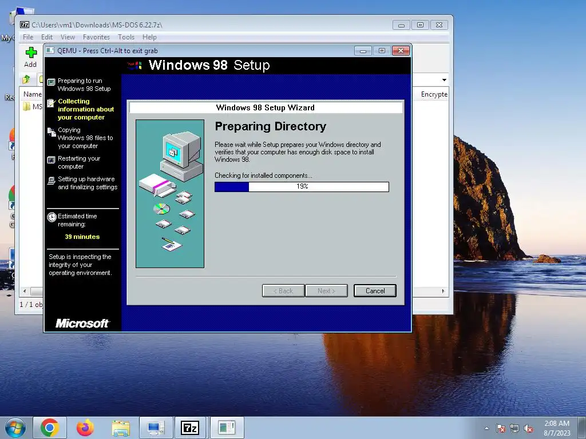Open Chrome from the taskbar
Viewport: 586px width, 439px height.
[50, 428]
